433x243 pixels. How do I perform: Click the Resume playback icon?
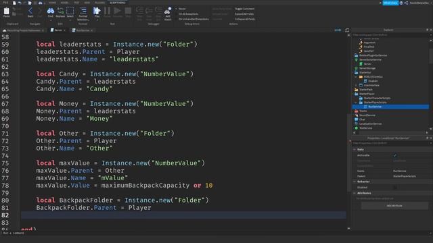point(117,11)
